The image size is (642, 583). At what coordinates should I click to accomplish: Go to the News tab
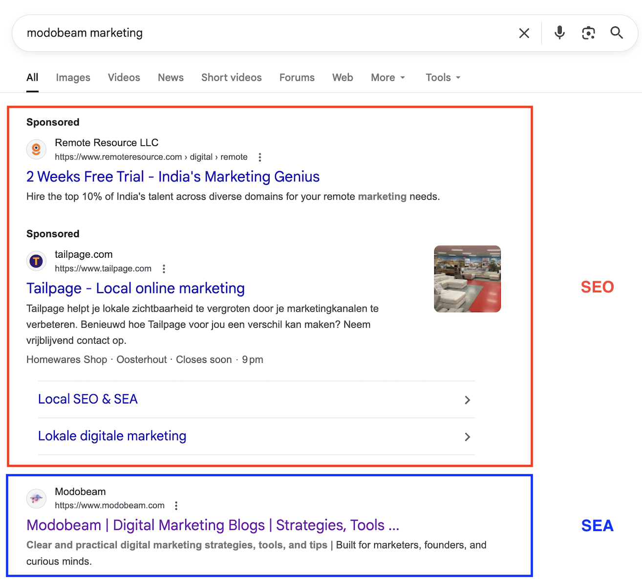click(x=171, y=77)
